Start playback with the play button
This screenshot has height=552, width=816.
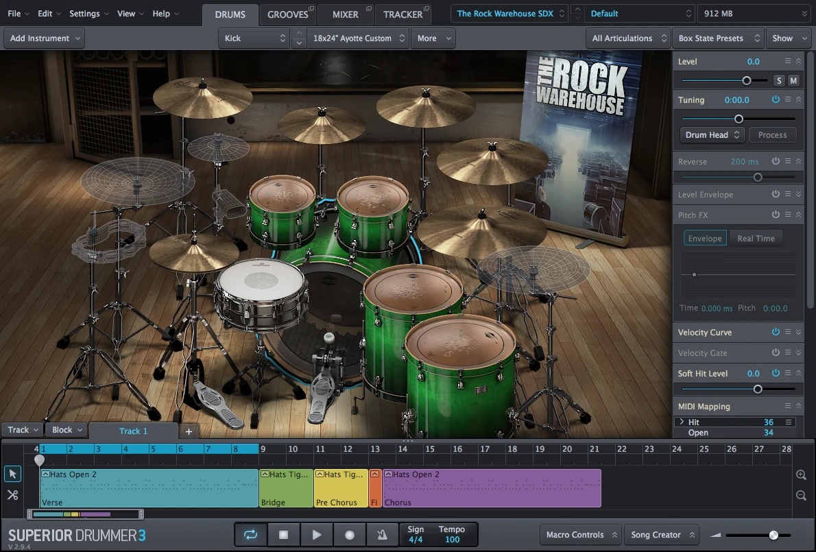tap(316, 535)
